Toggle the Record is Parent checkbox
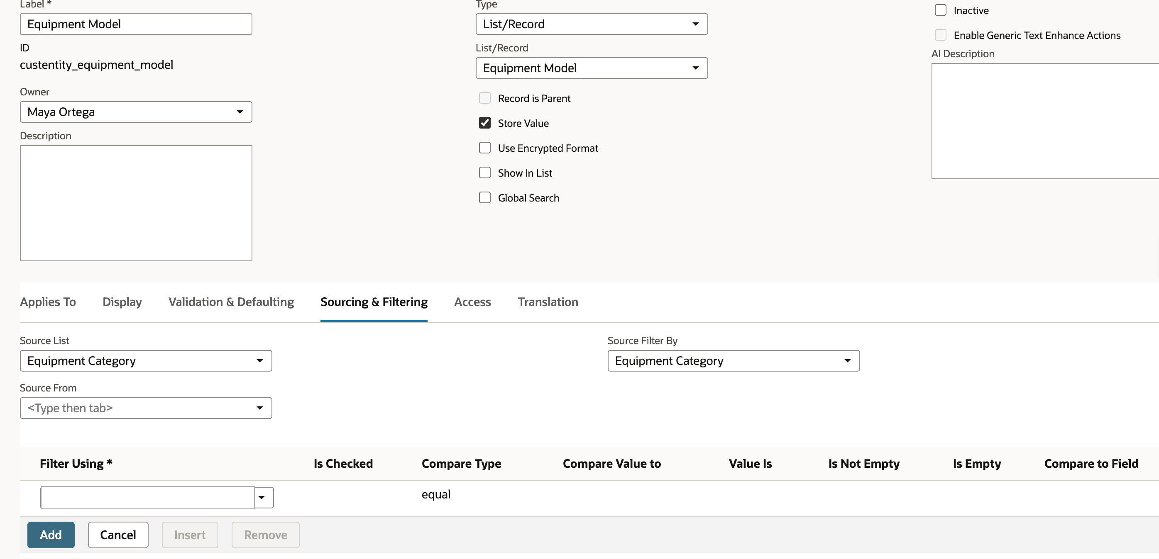This screenshot has height=559, width=1159. [484, 98]
